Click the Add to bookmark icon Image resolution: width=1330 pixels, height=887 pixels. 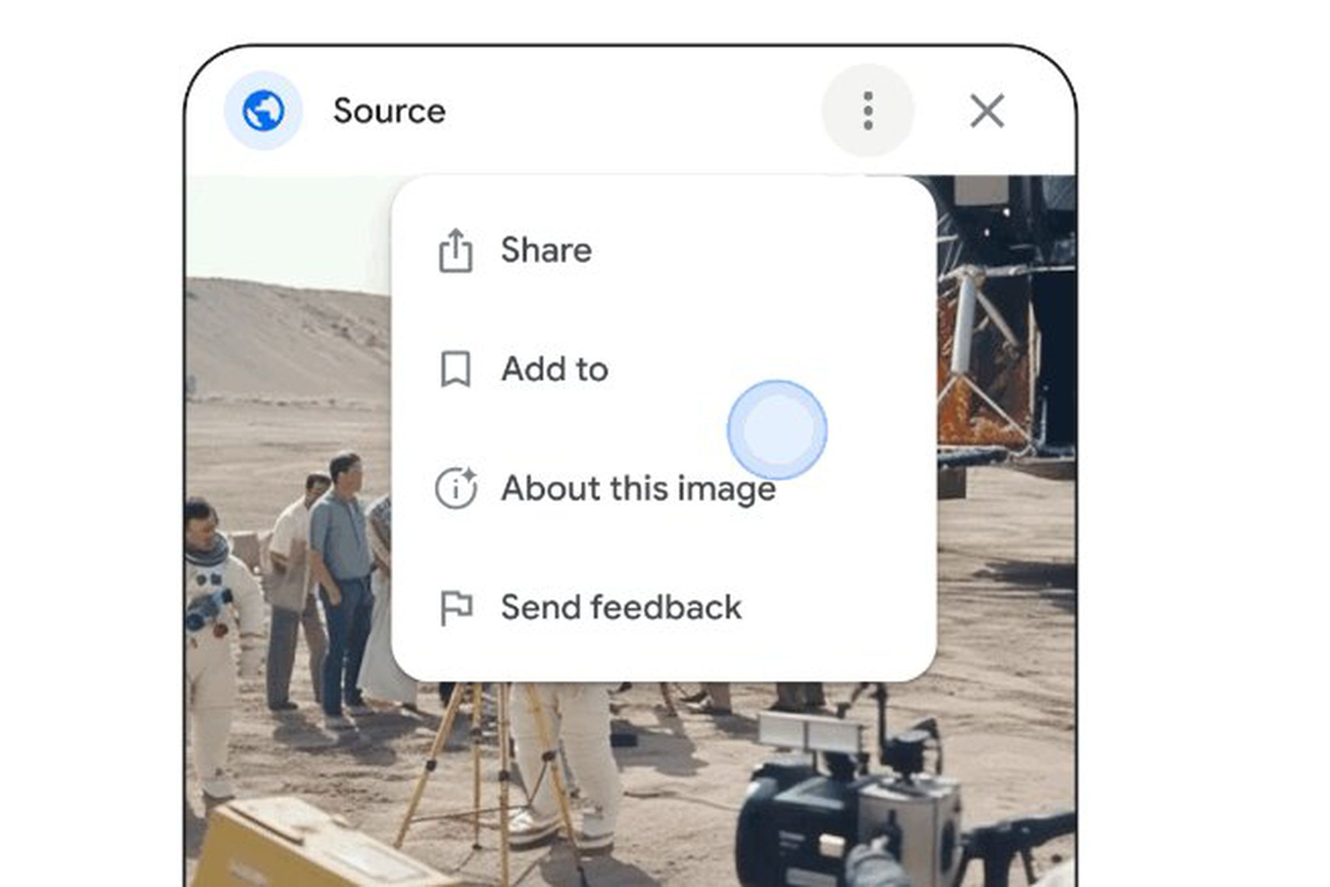[x=456, y=370]
